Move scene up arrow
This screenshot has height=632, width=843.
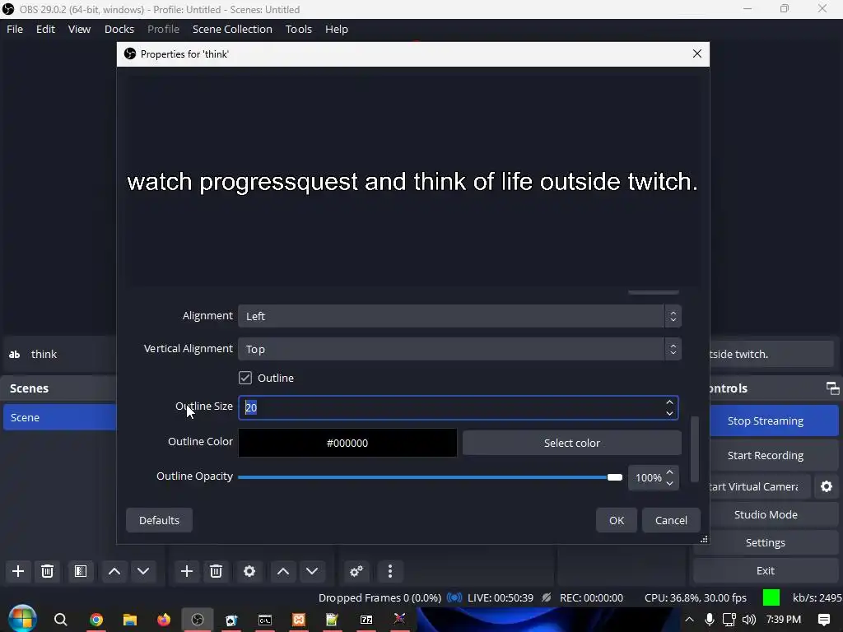click(114, 571)
